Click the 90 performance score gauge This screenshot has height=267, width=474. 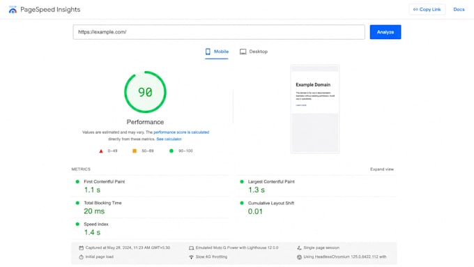(145, 92)
